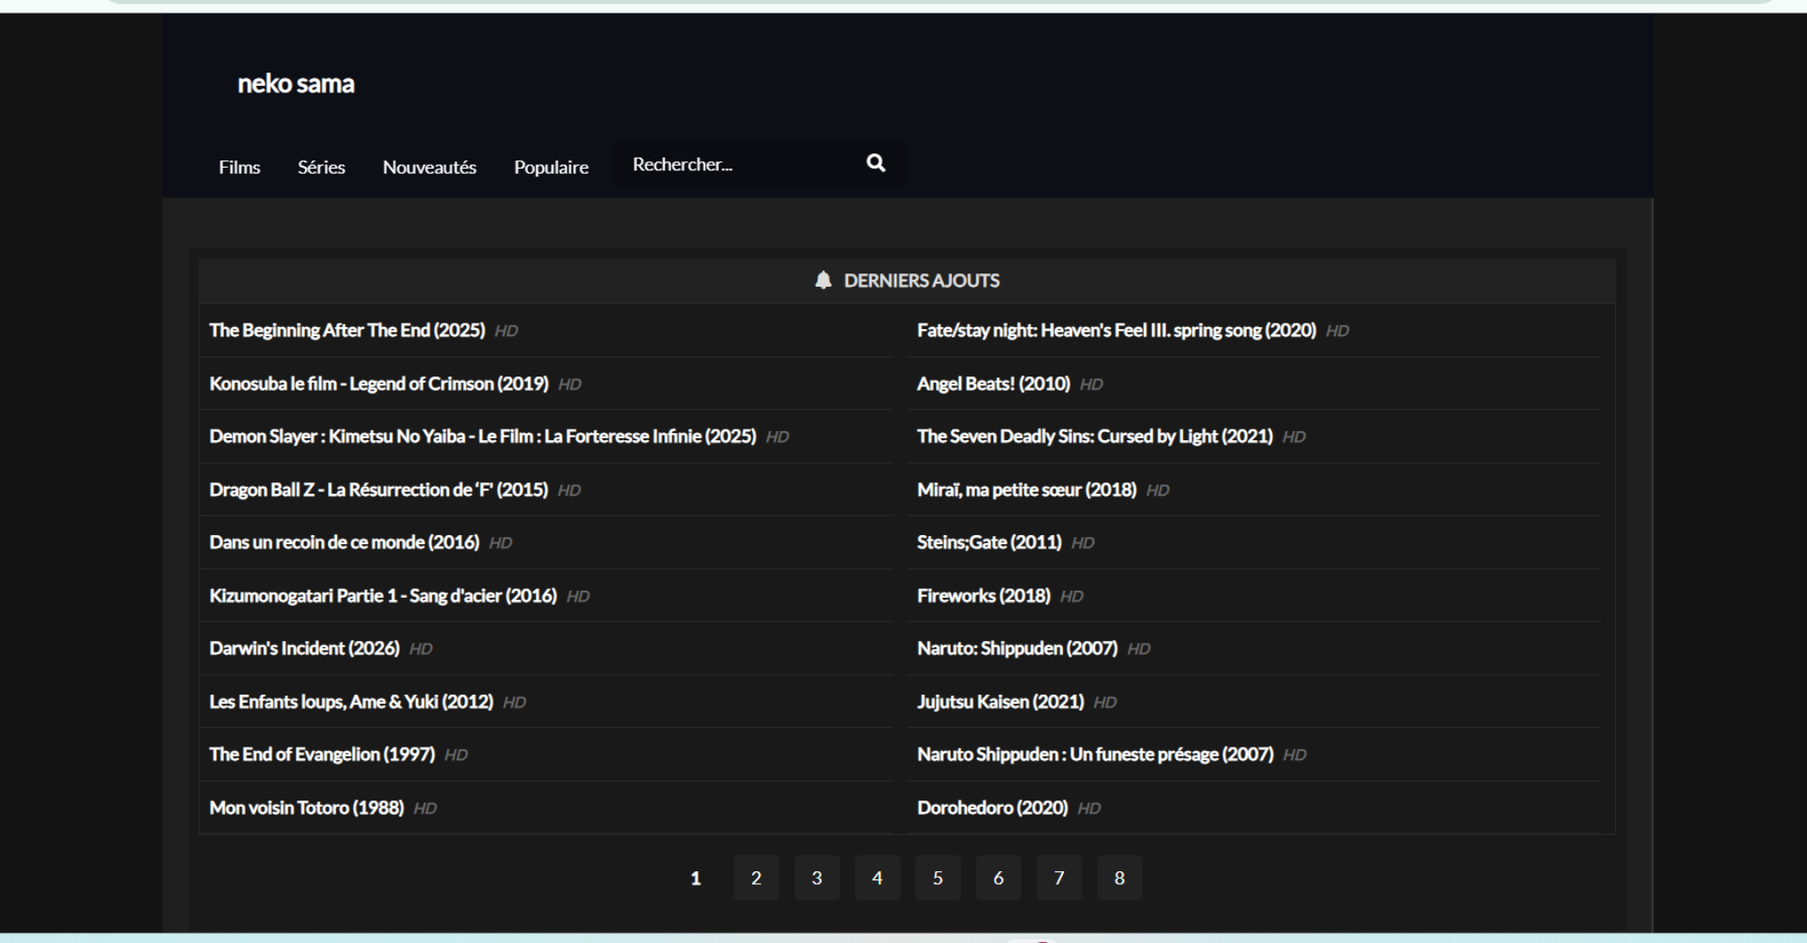Navigate to last page 8
The height and width of the screenshot is (943, 1807).
click(1119, 878)
